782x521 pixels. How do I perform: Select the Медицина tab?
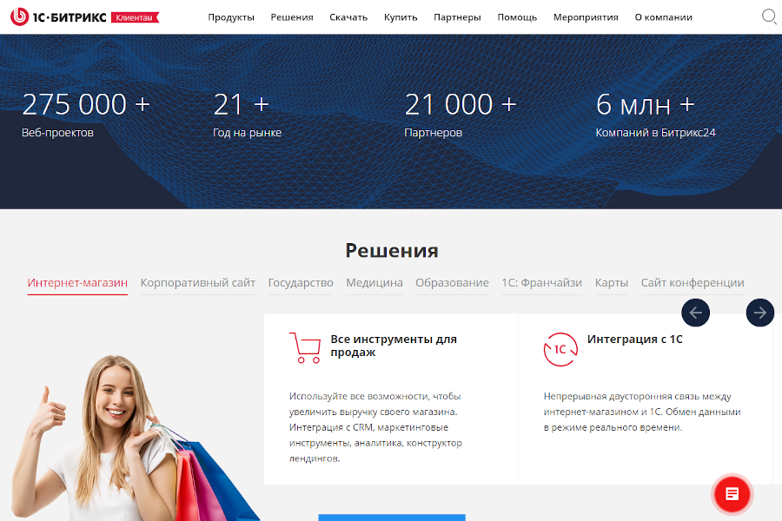pos(374,283)
